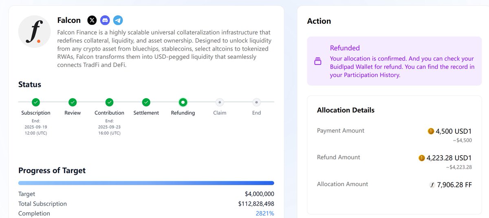The image size is (489, 218).
Task: Click the USD1 coin icon beside Refund Amount
Action: pos(422,158)
